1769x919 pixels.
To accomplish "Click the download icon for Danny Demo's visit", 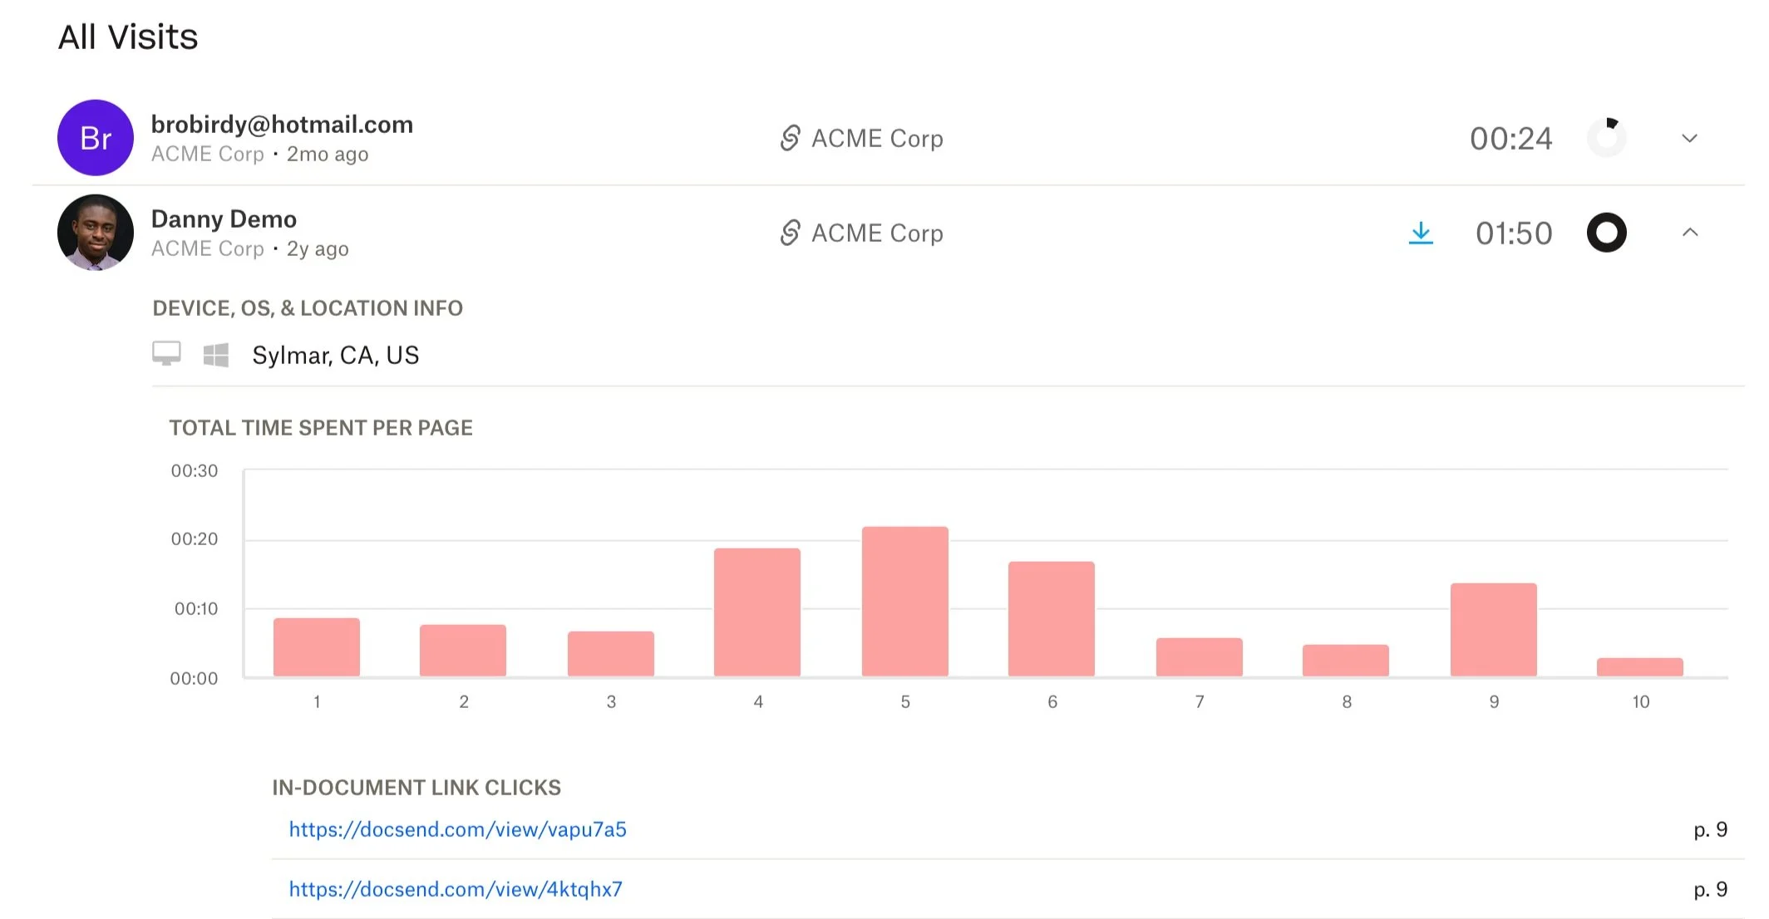I will coord(1421,233).
